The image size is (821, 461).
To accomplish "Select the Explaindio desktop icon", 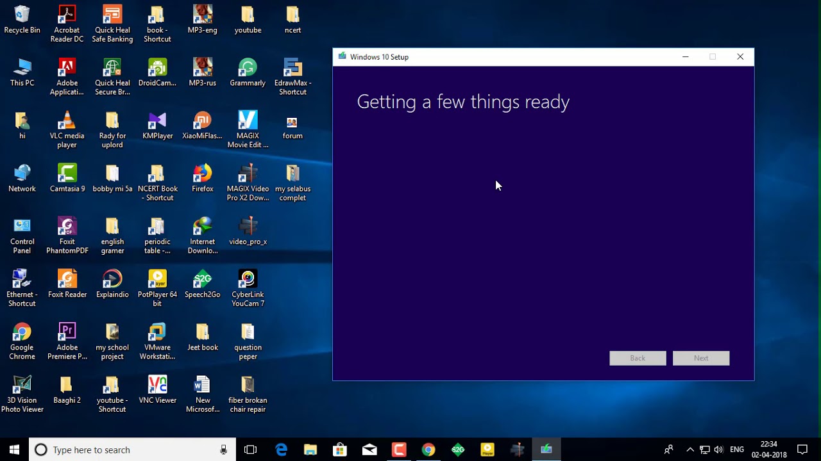I will point(112,284).
